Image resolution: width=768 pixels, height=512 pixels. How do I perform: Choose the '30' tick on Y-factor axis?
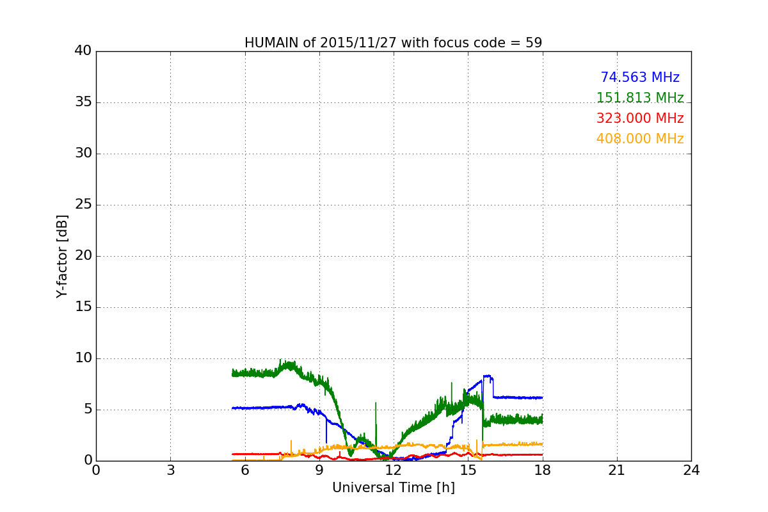83,154
